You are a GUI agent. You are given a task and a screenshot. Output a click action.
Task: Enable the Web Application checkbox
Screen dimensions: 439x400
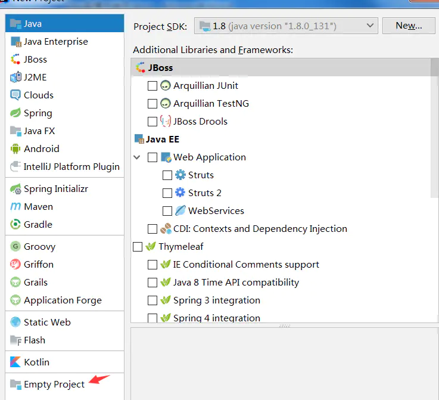click(x=152, y=157)
